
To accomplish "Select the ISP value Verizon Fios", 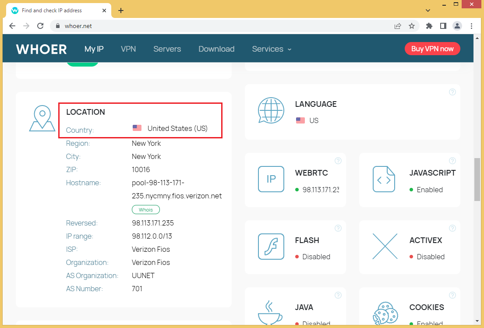I will (151, 249).
